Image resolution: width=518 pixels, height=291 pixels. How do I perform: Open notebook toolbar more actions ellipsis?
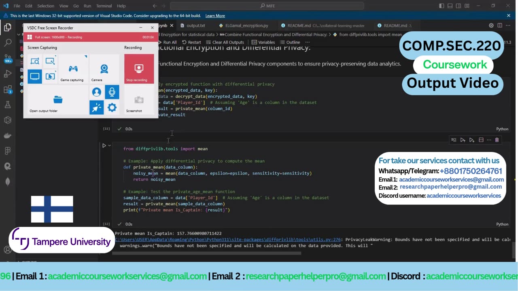coord(307,42)
